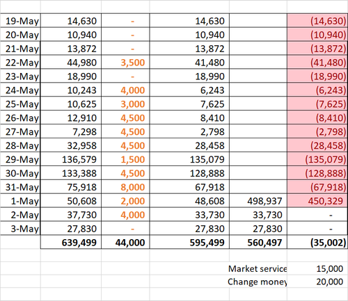
Task: Select the 28-May date cell
Action: 20,145
